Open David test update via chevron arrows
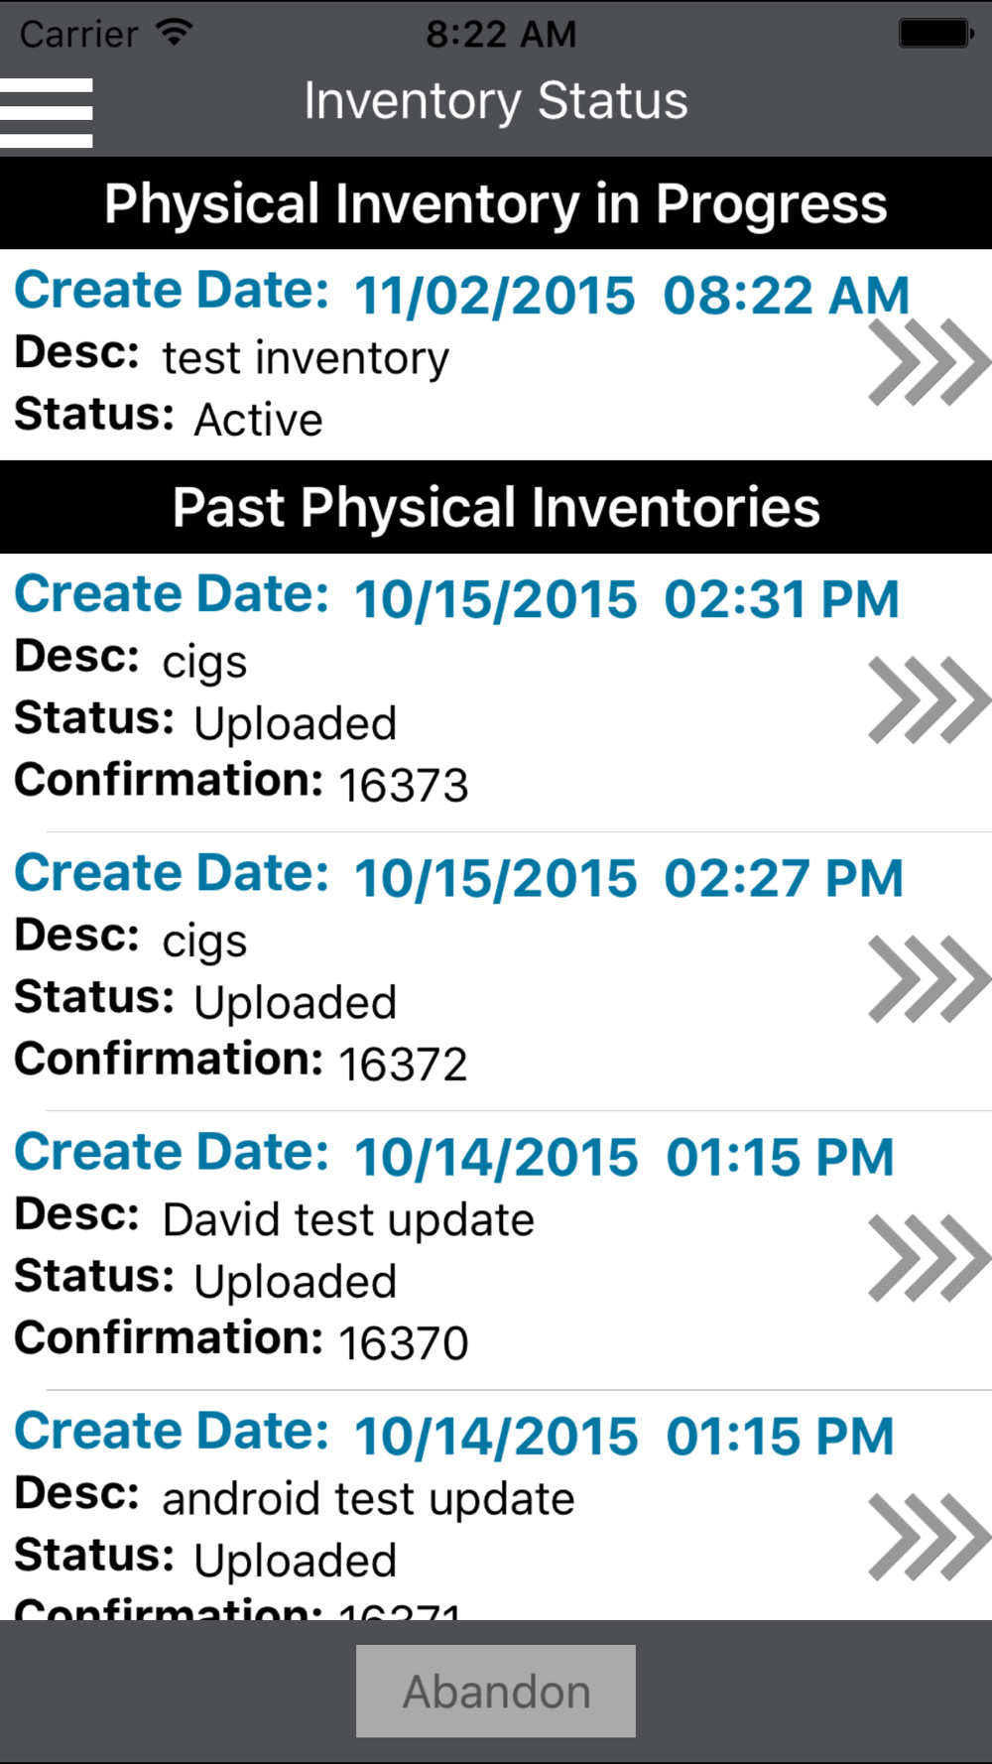992x1764 pixels. (x=930, y=1257)
